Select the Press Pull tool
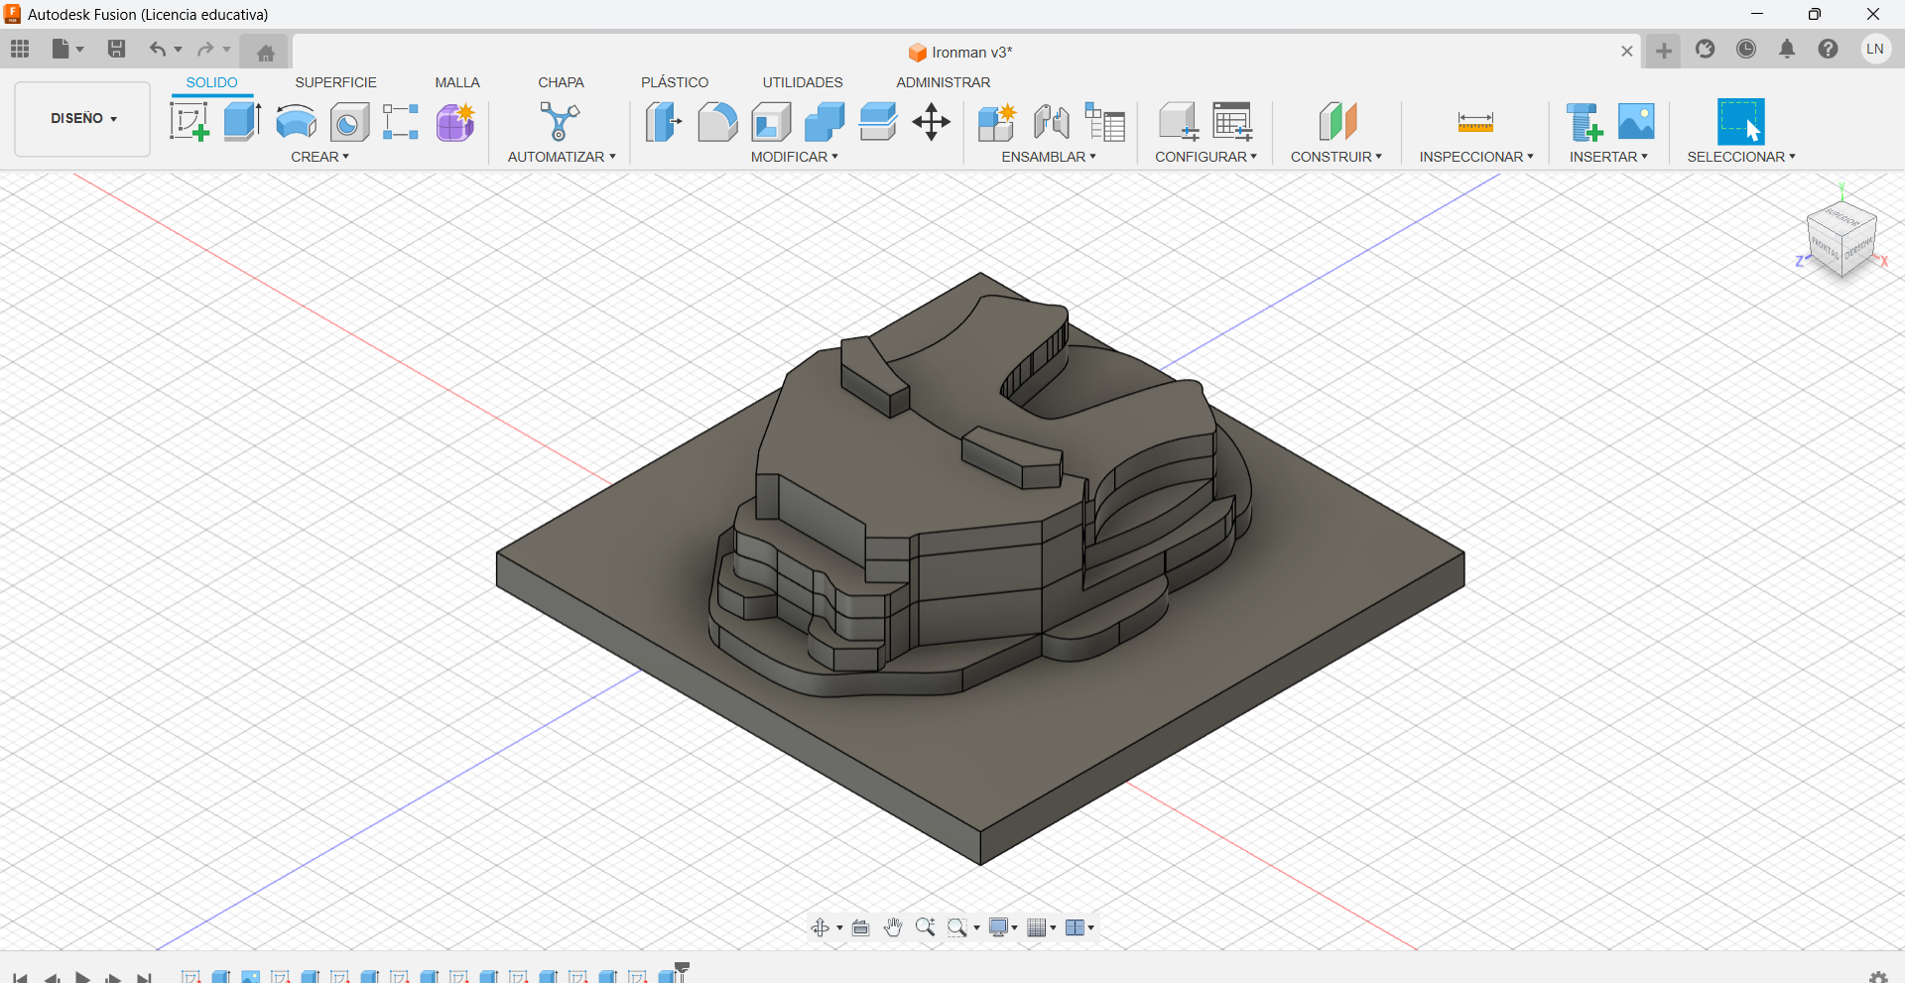The height and width of the screenshot is (983, 1905). 664,122
